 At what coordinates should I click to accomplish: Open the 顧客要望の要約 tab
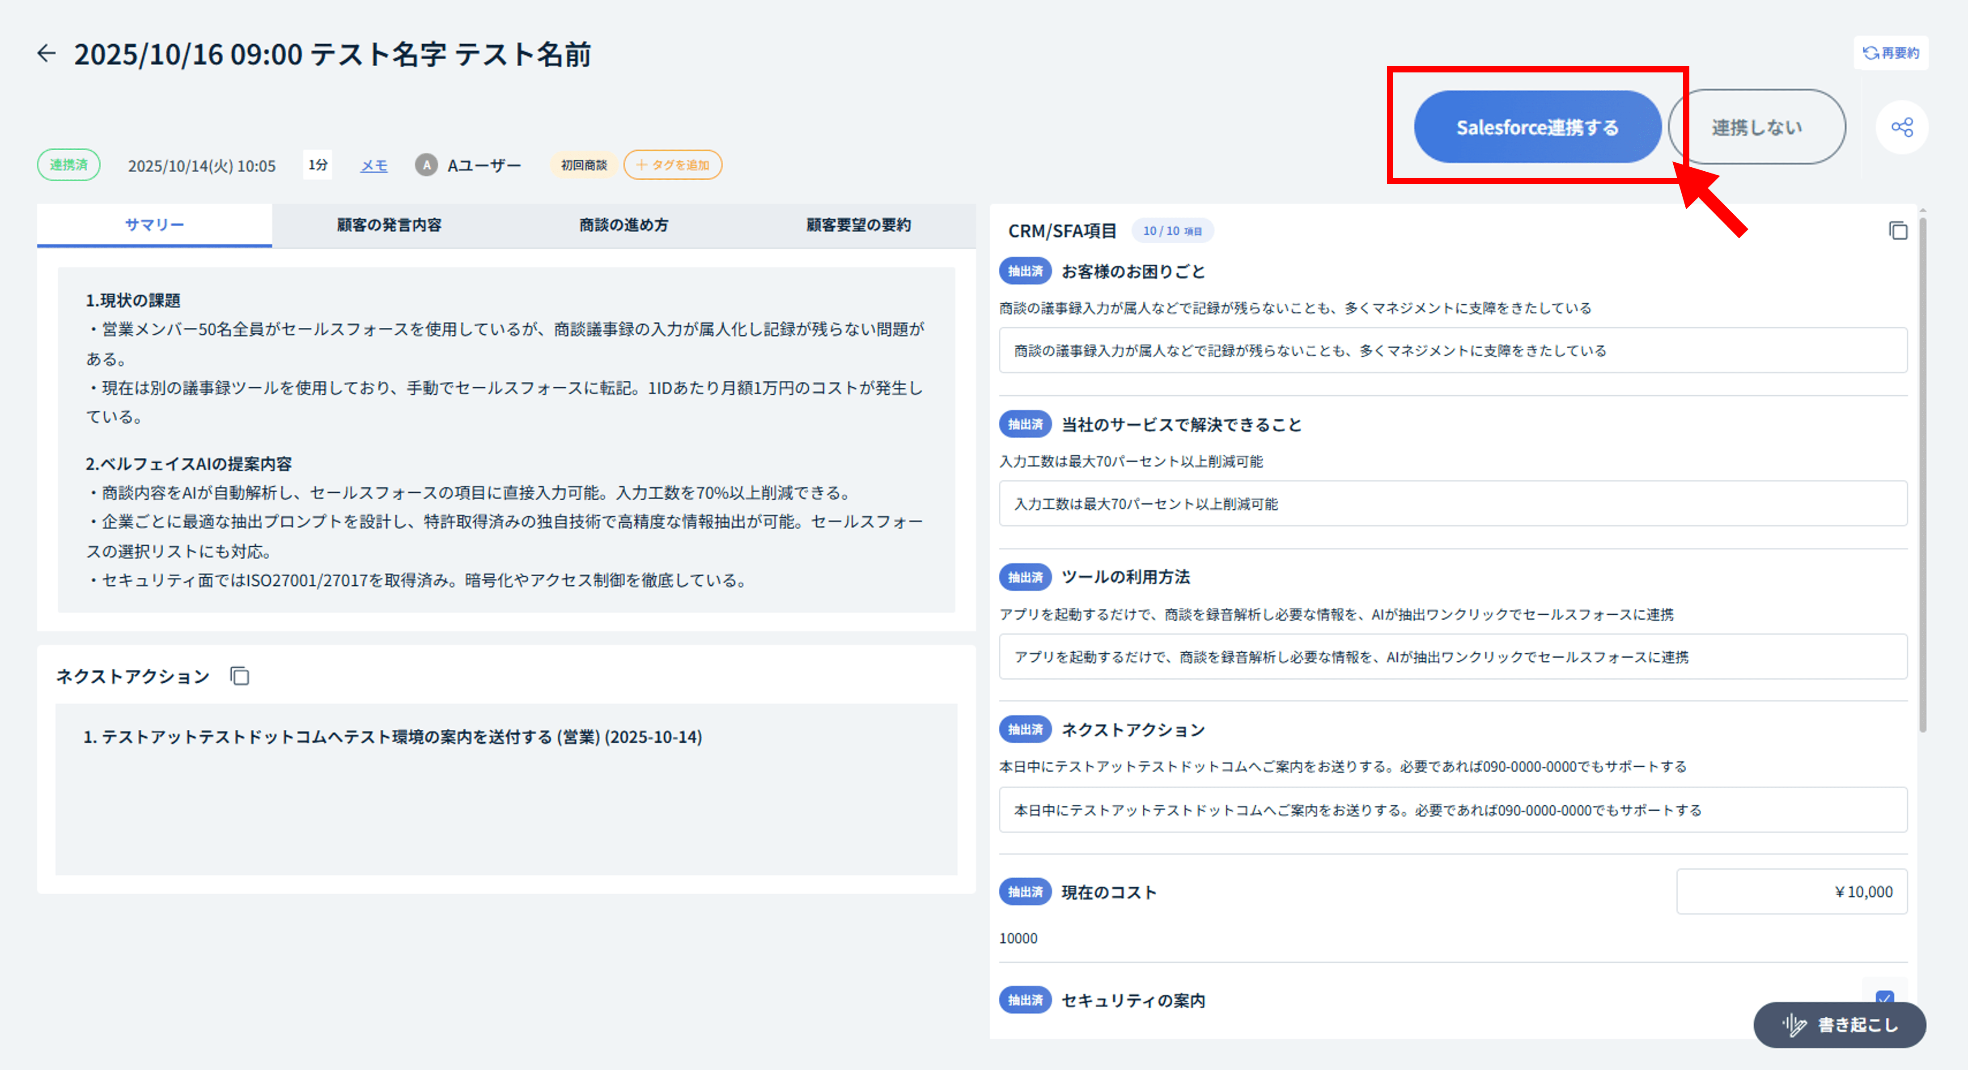pyautogui.click(x=858, y=225)
